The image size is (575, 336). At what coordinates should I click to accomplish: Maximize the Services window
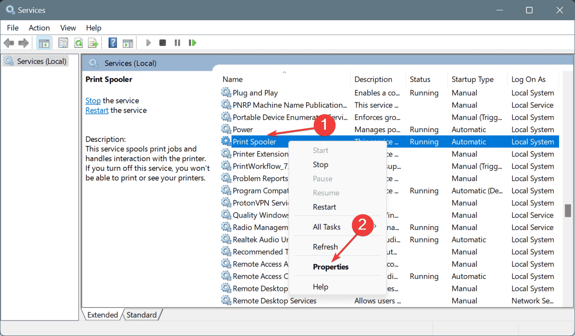pyautogui.click(x=530, y=10)
